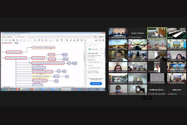This screenshot has width=187, height=125.
Task: Open the file folder taskbar item
Action: pyautogui.click(x=25, y=89)
